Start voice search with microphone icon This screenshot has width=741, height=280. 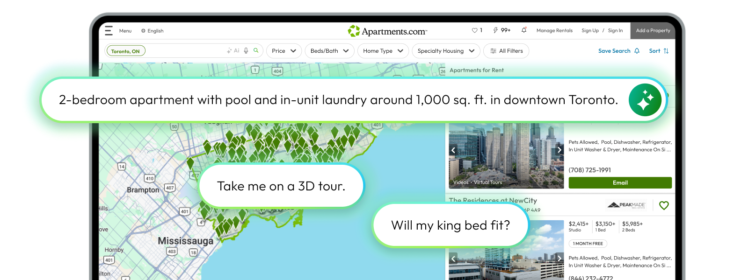pyautogui.click(x=246, y=51)
